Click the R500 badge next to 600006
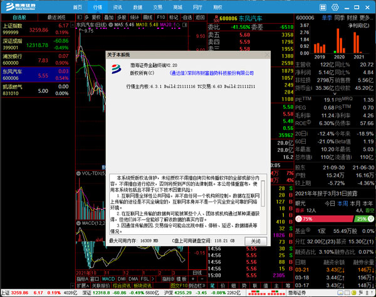The image size is (376, 297). 216,19
